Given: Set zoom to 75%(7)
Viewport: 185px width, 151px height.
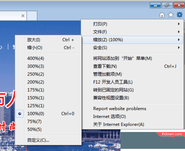Looking at the screenshot, I should (x=48, y=122).
